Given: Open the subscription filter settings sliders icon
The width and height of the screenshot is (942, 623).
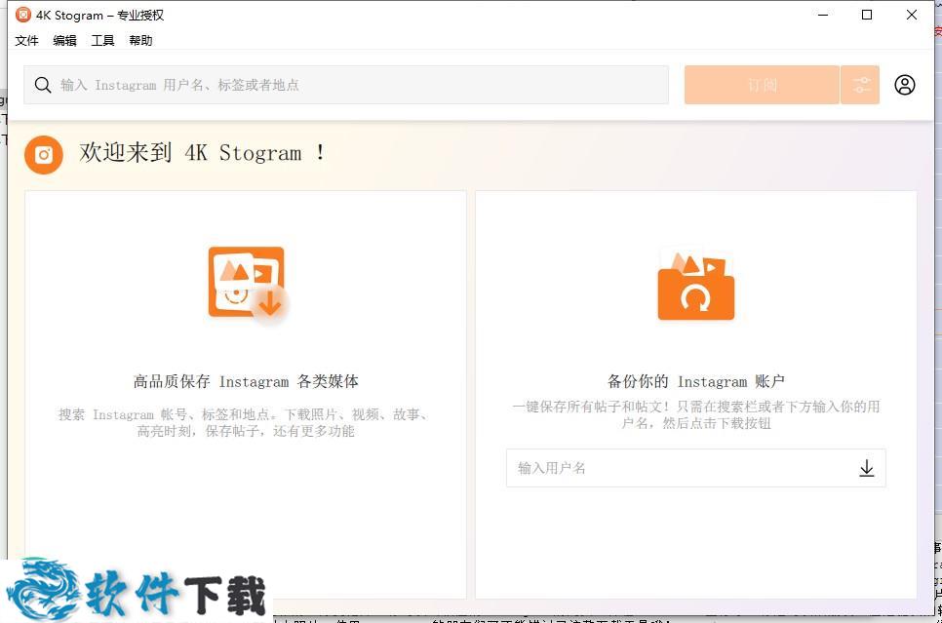Looking at the screenshot, I should (860, 85).
